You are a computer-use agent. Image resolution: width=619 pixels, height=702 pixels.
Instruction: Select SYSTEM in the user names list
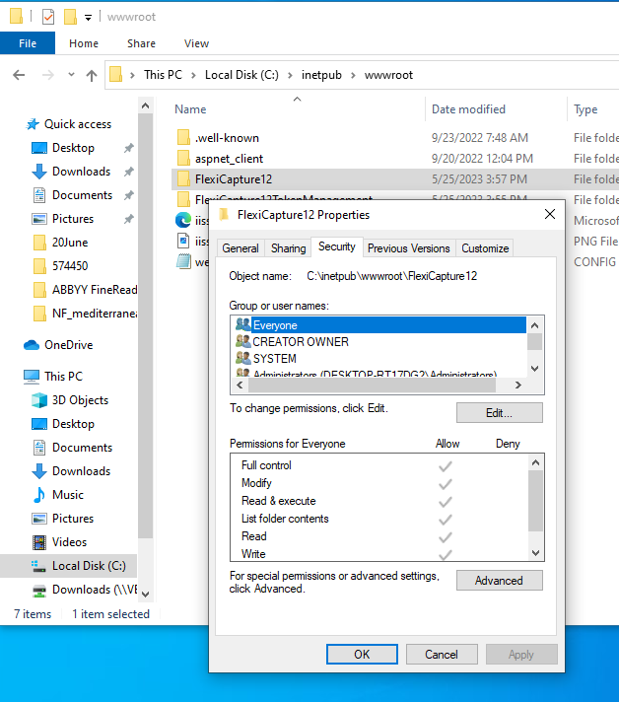coord(274,359)
